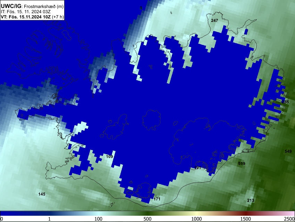Screen dimensions: 295x222
Task: Click the map value 247
Action: coord(214,21)
